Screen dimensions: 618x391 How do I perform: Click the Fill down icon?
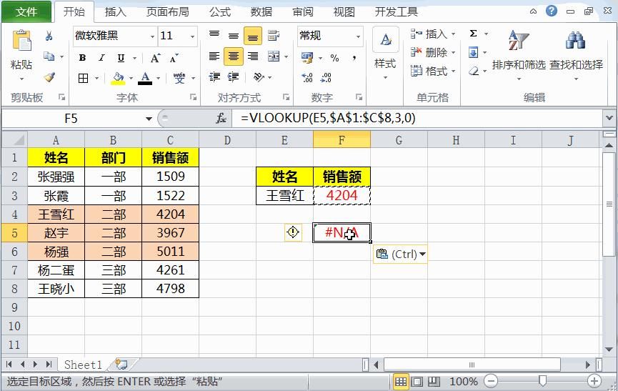[474, 52]
